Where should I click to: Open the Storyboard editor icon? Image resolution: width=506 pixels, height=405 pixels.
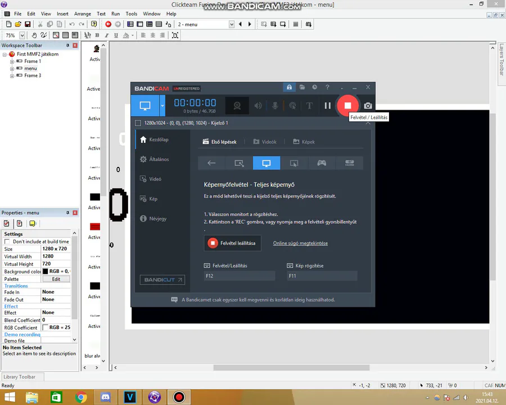coord(130,24)
